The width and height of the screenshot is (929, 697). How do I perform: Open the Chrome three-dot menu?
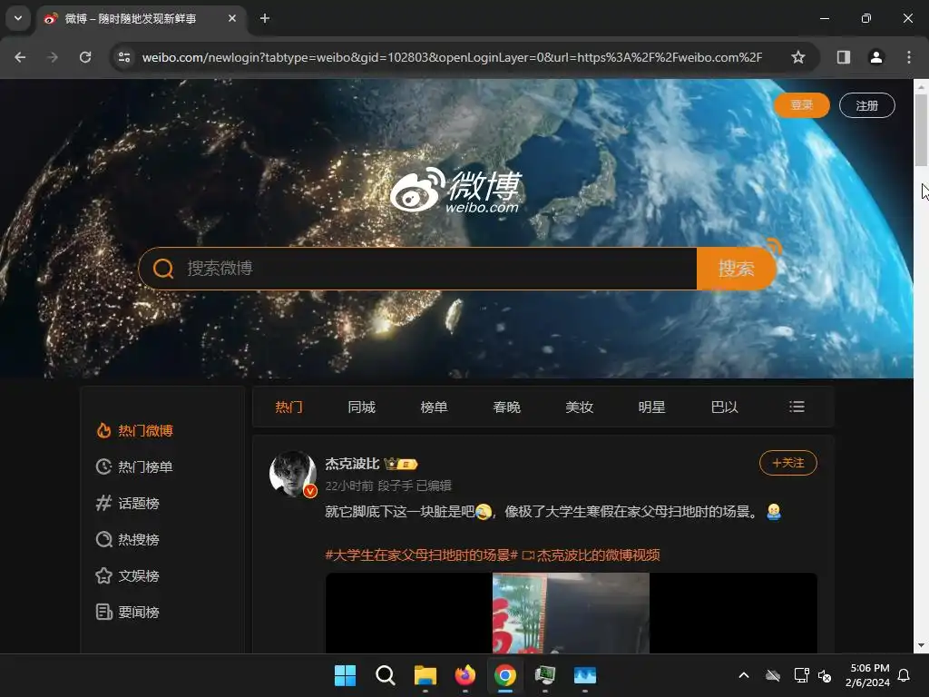[x=908, y=57]
